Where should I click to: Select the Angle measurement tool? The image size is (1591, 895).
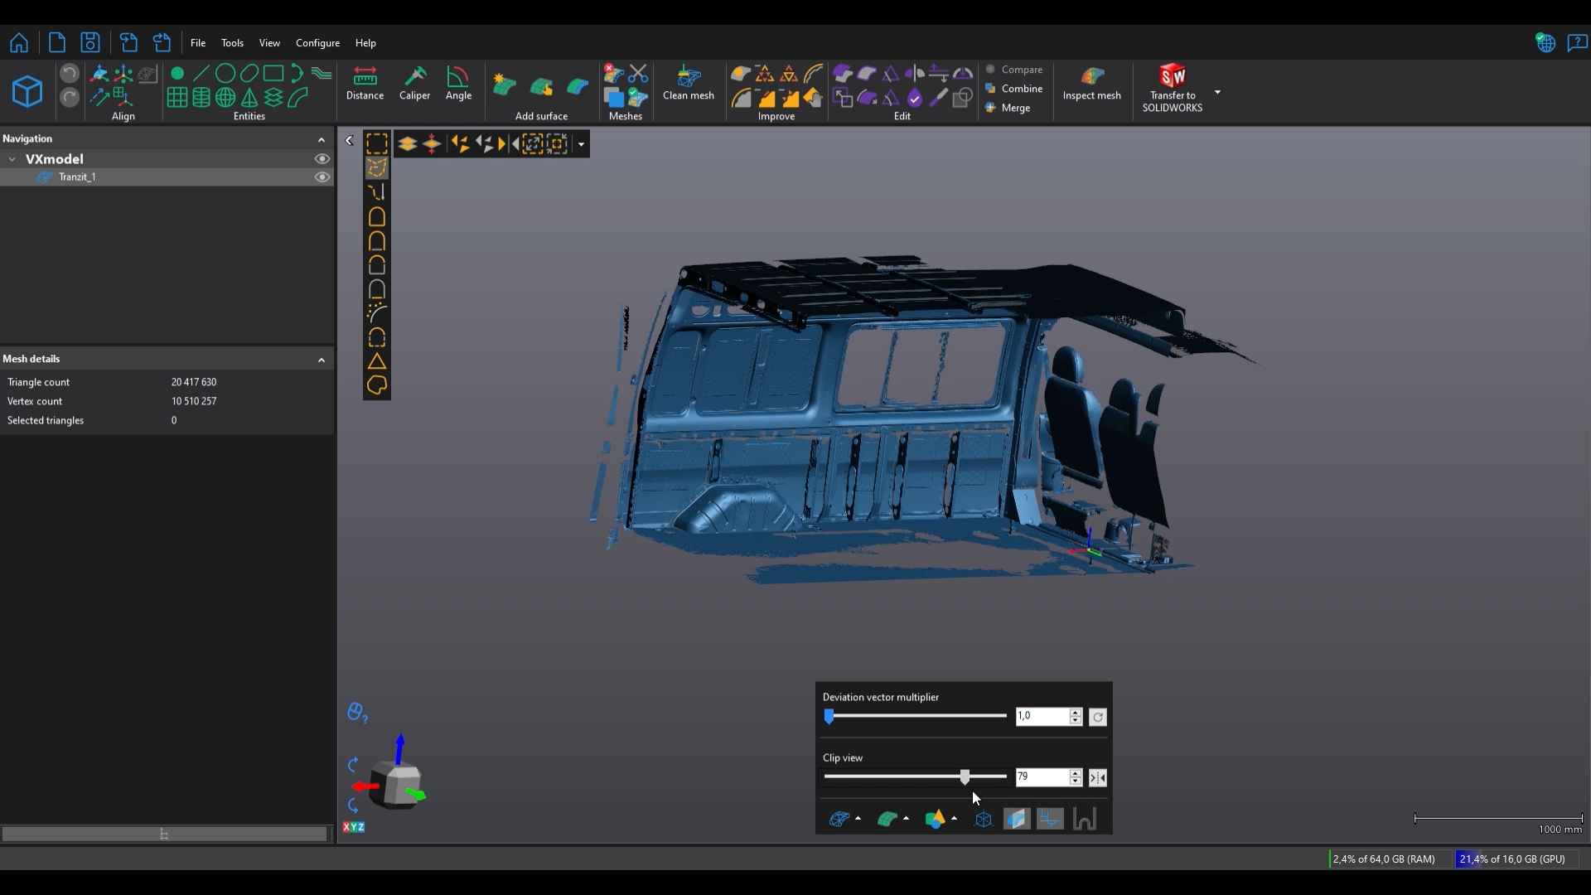point(458,83)
